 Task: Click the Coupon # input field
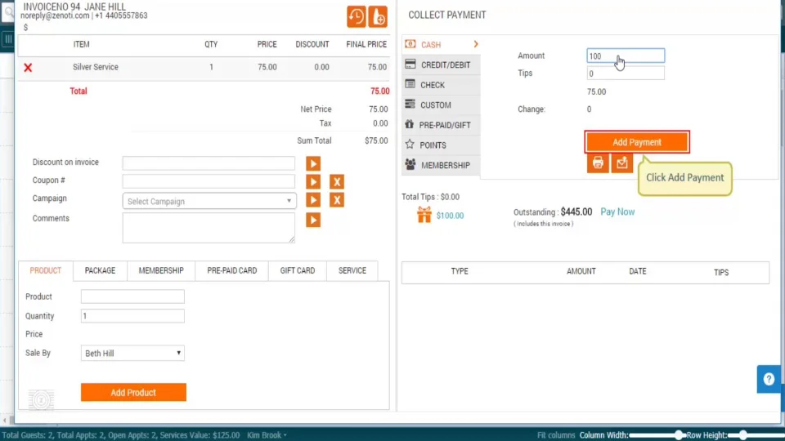coord(209,181)
